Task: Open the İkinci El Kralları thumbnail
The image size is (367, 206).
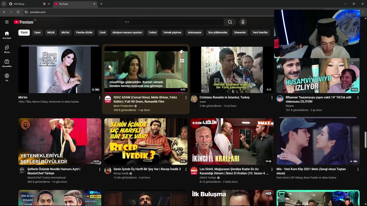Action: 232,142
